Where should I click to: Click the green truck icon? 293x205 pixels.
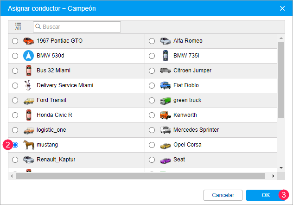click(x=166, y=101)
